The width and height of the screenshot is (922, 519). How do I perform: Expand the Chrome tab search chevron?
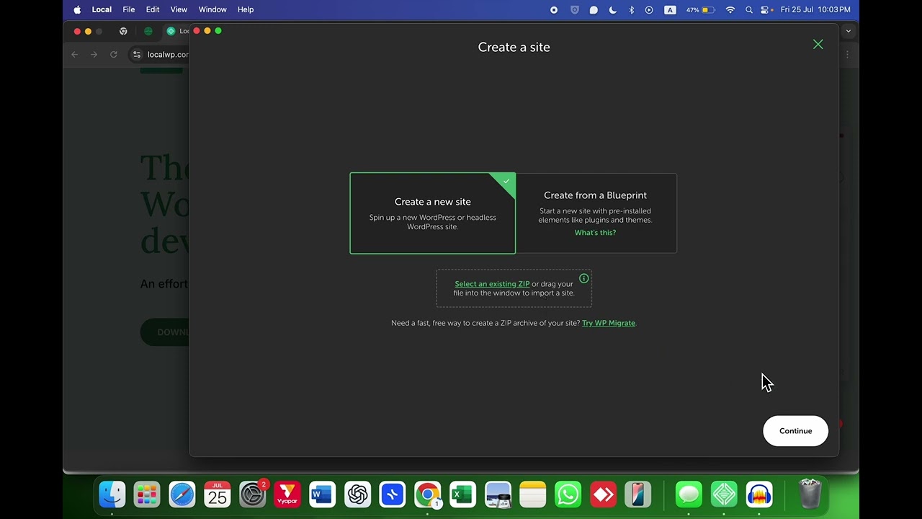click(849, 31)
